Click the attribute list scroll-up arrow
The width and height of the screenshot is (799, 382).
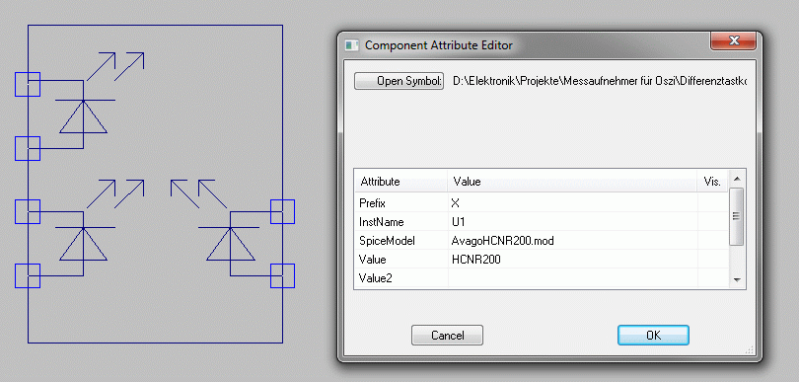click(736, 178)
